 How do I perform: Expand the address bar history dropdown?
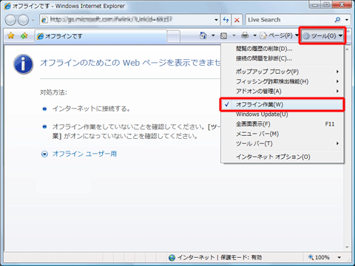(x=216, y=20)
